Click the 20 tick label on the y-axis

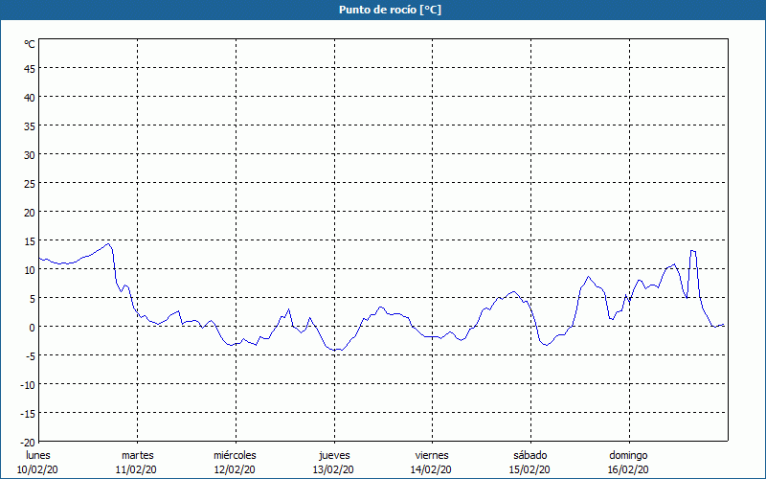point(29,212)
